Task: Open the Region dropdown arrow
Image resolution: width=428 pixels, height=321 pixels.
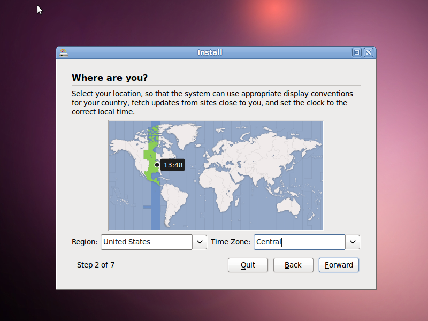Action: pyautogui.click(x=200, y=242)
